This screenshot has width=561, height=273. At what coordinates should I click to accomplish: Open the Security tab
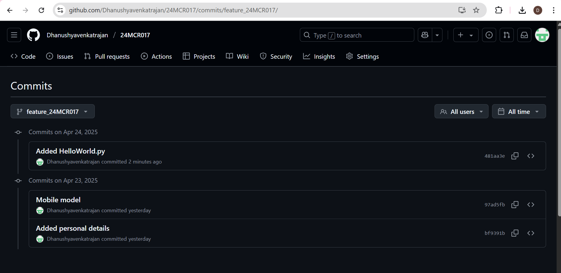point(276,56)
